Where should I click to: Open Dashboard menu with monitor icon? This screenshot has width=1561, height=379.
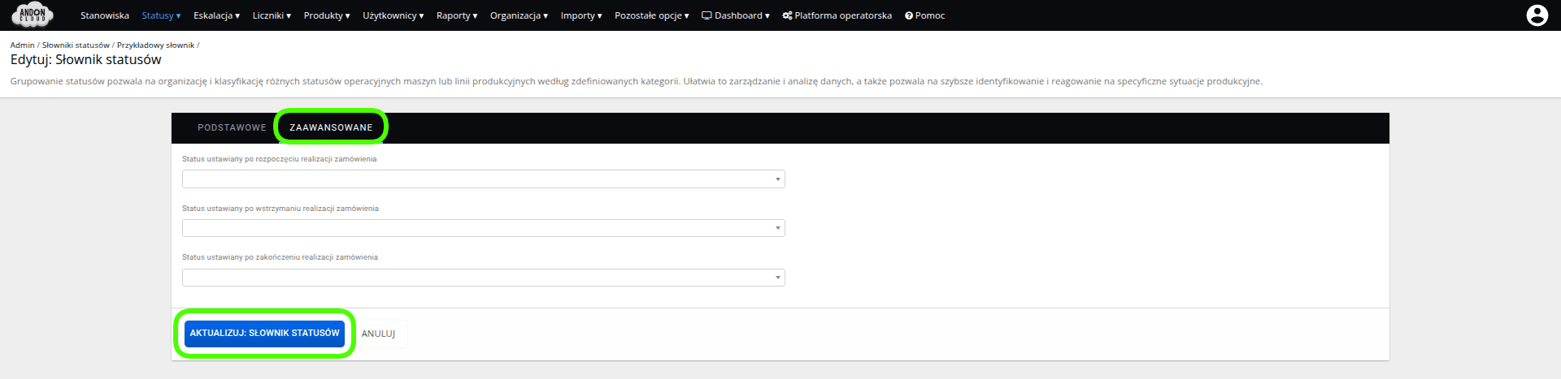(x=735, y=15)
